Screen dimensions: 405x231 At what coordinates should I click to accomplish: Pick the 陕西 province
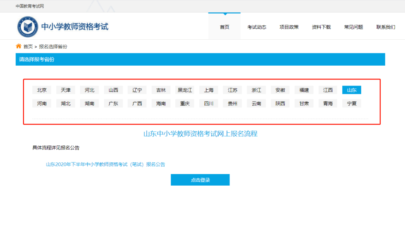point(280,103)
